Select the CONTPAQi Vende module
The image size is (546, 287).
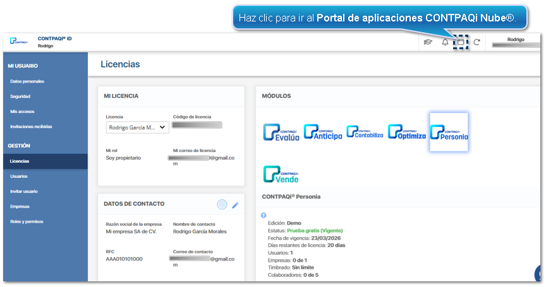tap(281, 174)
